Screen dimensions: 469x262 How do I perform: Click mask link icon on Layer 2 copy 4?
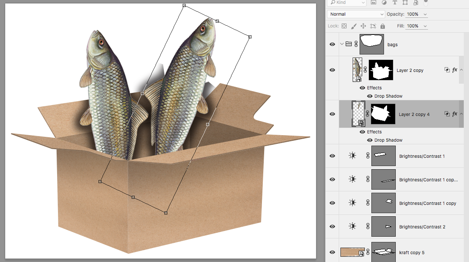point(367,114)
